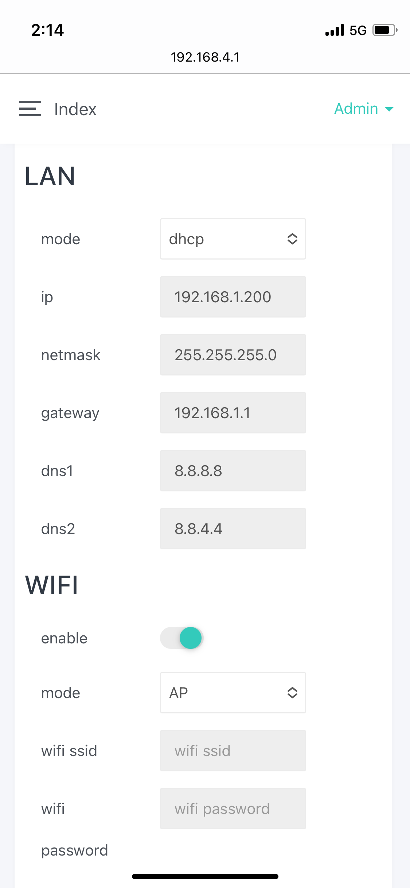Tap the clock showing 2:14
This screenshot has width=410, height=888.
pos(47,30)
